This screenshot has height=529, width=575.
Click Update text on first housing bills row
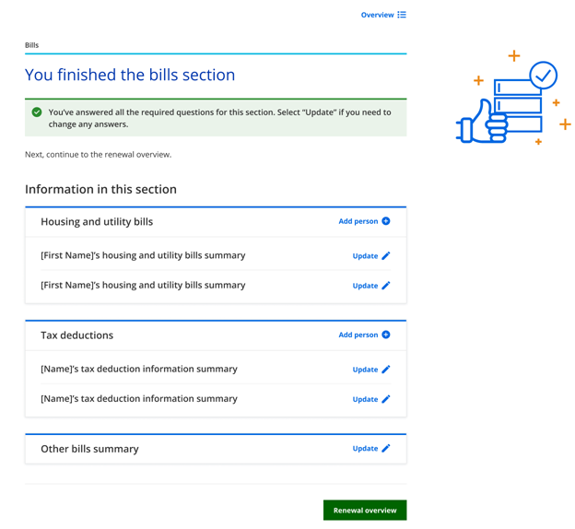pyautogui.click(x=365, y=256)
